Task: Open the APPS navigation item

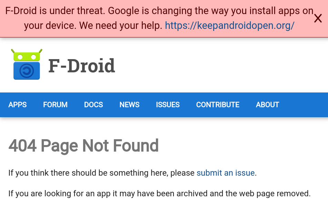Action: (x=18, y=105)
